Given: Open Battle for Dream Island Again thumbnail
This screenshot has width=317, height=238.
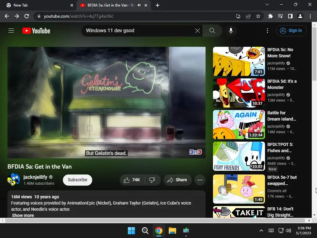Looking at the screenshot, I should (x=239, y=125).
